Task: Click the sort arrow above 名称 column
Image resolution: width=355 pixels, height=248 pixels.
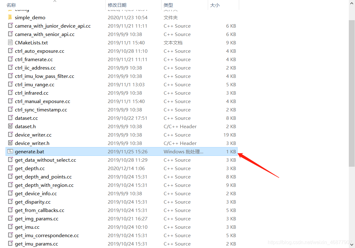Action: point(55,1)
